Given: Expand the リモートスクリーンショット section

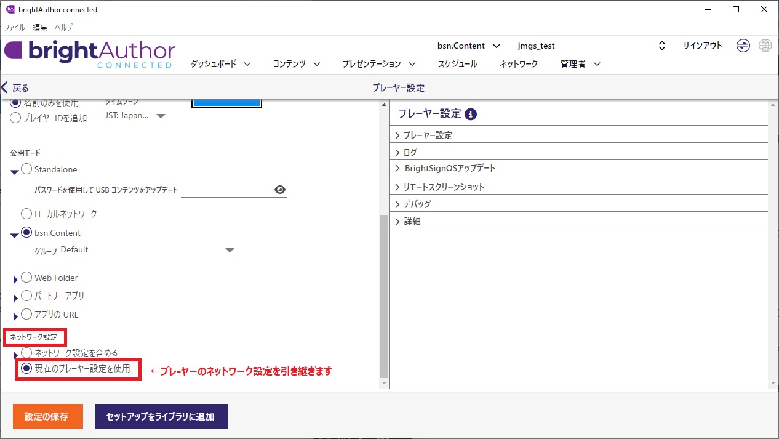Looking at the screenshot, I should tap(579, 187).
